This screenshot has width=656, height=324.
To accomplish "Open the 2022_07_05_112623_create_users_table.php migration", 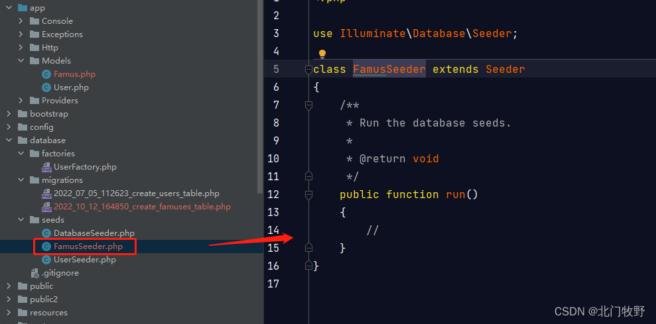I will 137,193.
